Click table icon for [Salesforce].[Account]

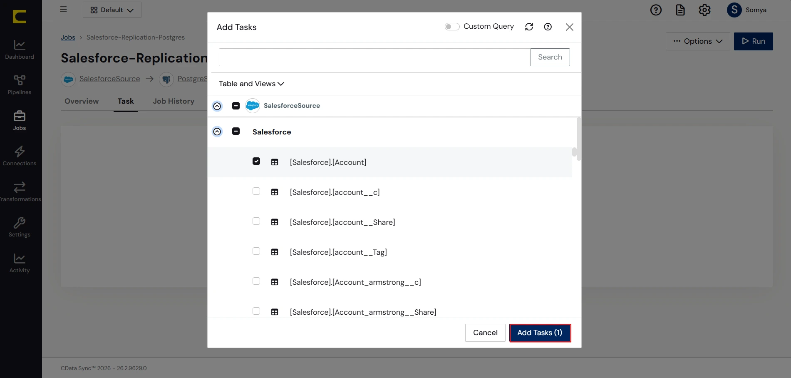[x=275, y=162]
